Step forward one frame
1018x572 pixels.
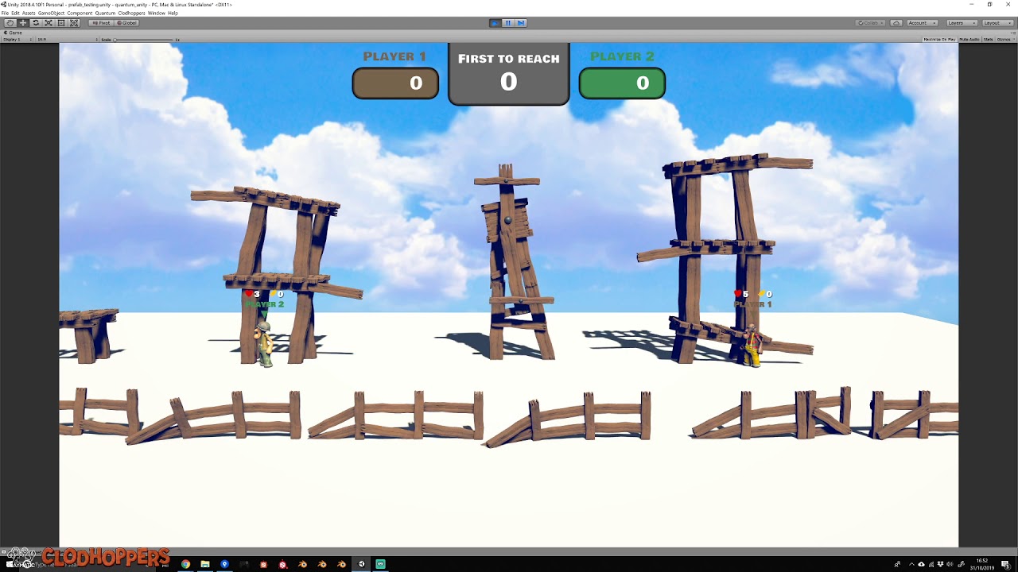pos(521,23)
